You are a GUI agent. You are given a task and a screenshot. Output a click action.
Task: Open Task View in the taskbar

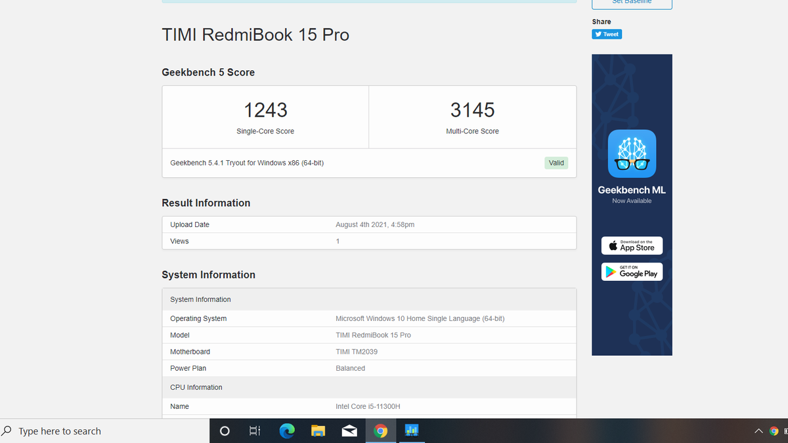tap(255, 431)
